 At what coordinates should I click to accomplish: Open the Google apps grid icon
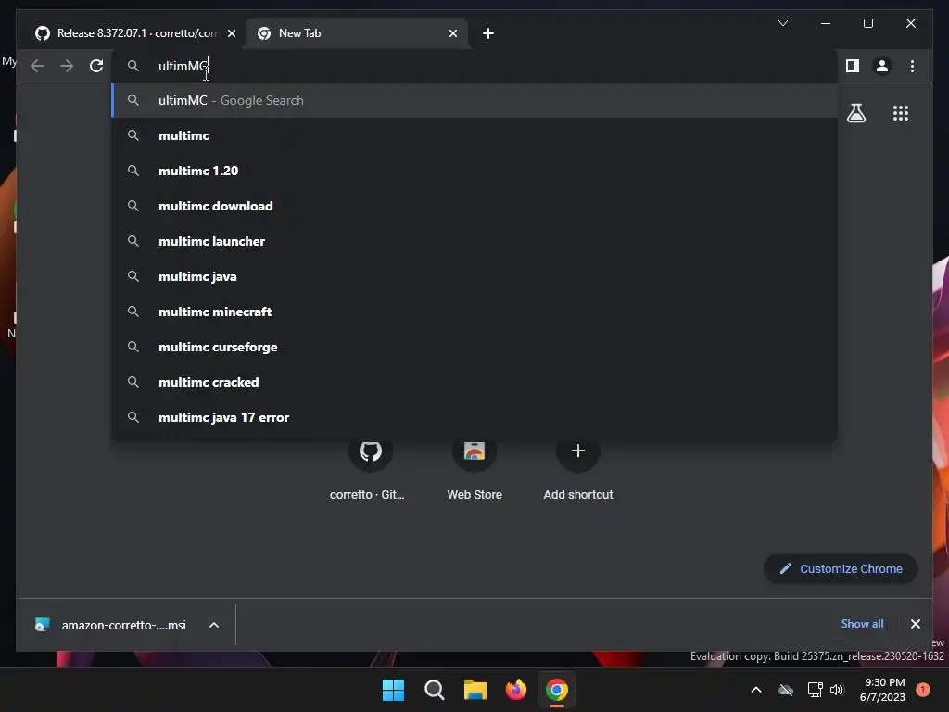coord(901,113)
